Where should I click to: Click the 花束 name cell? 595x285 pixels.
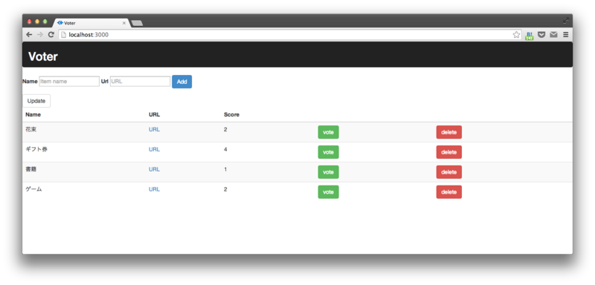point(31,129)
